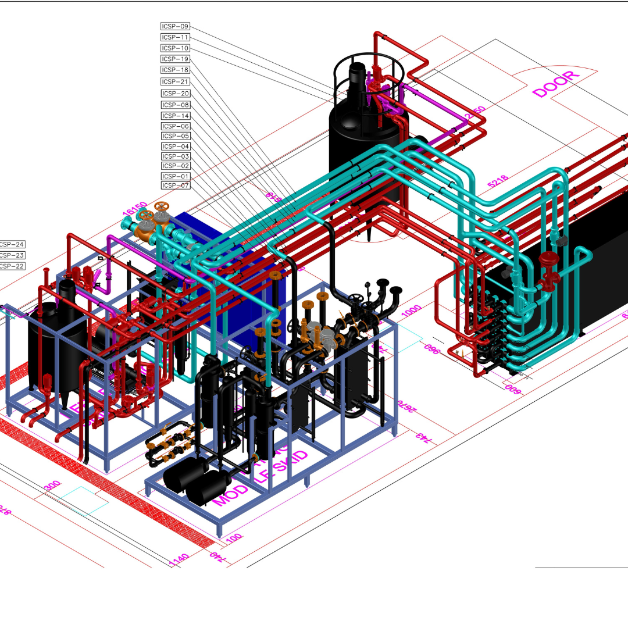Select the partially visible ICSP-24 label
Image resolution: width=628 pixels, height=628 pixels.
pyautogui.click(x=12, y=245)
